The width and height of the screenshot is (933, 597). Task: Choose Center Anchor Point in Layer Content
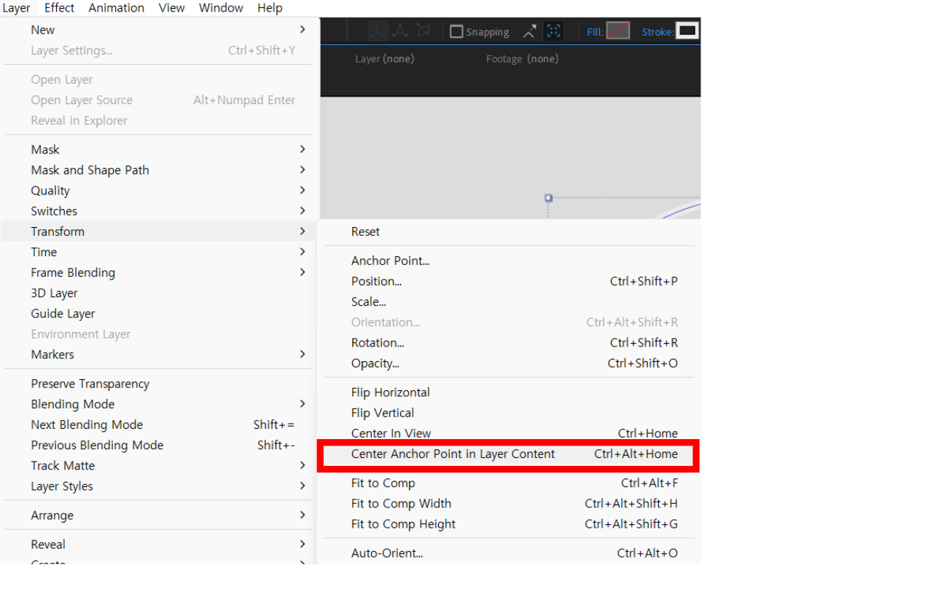click(508, 454)
